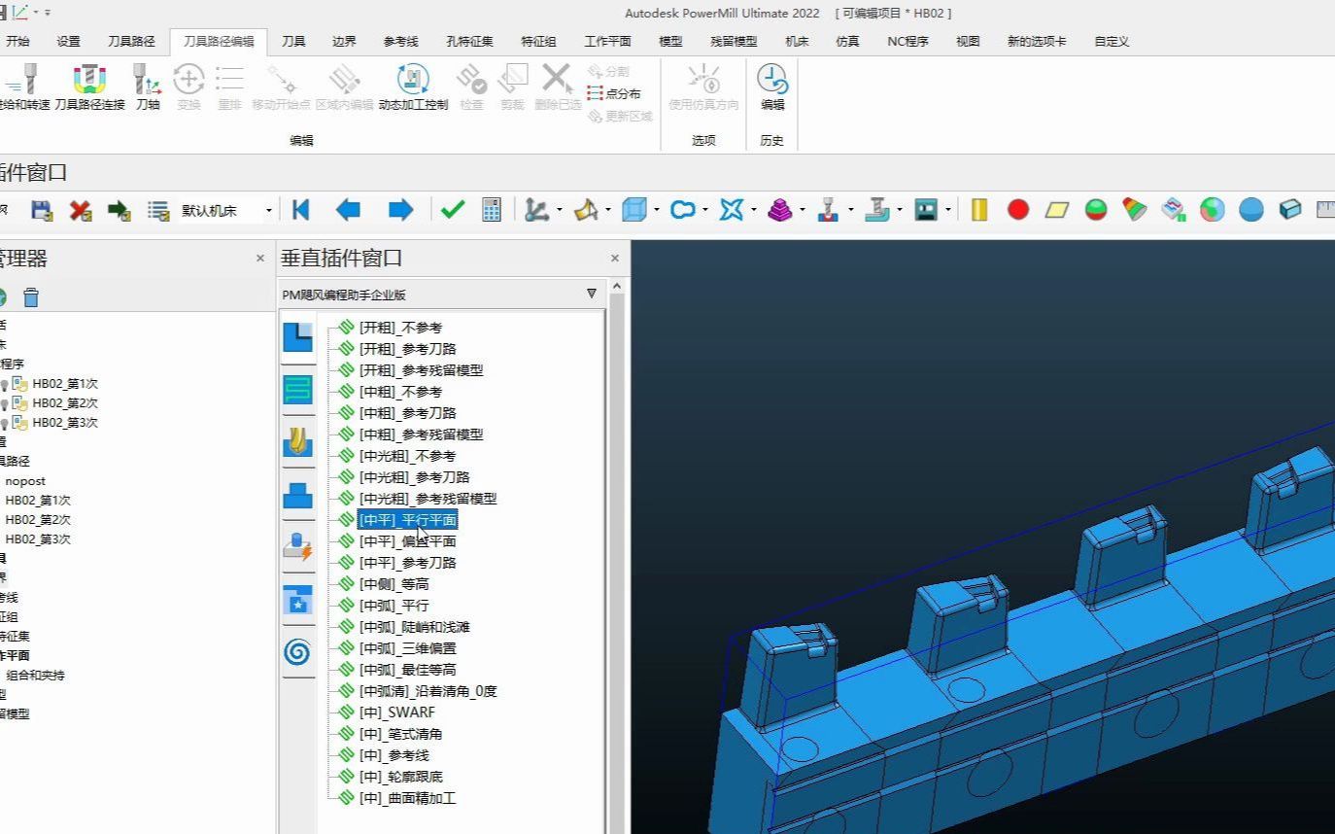The height and width of the screenshot is (834, 1335).
Task: Open the 刀轴 tool axis settings
Action: 148,87
